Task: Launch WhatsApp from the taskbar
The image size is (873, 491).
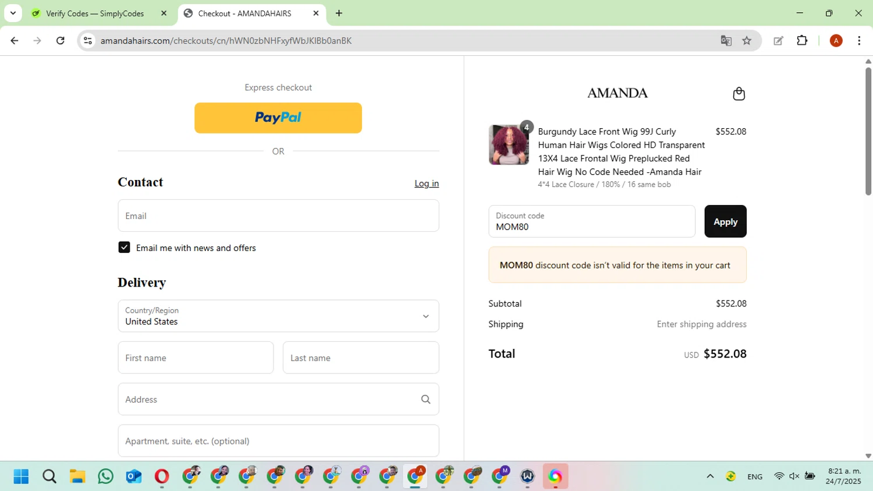Action: 105,476
